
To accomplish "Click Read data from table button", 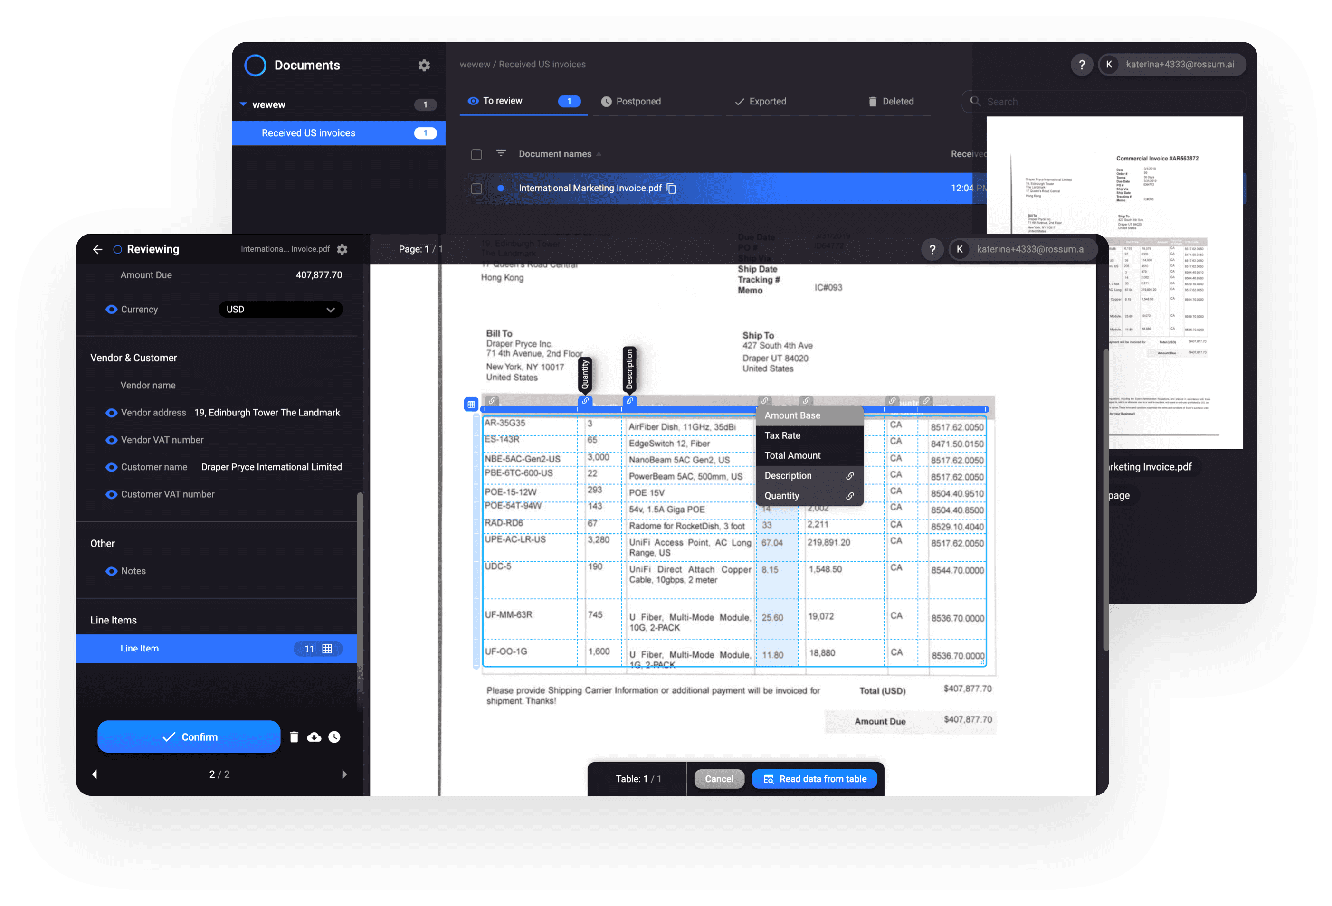I will (x=814, y=779).
